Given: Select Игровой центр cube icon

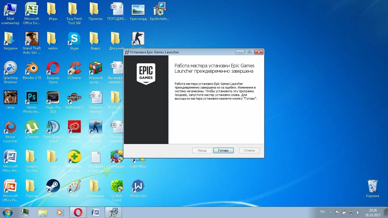Looking at the screenshot, I should tap(95, 72).
